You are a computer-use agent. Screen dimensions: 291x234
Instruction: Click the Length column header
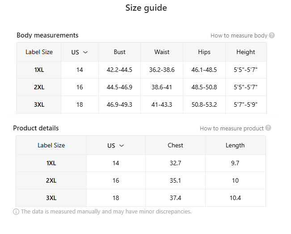coord(235,145)
